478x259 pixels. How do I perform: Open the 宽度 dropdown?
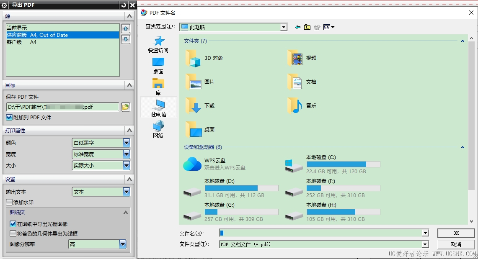127,154
